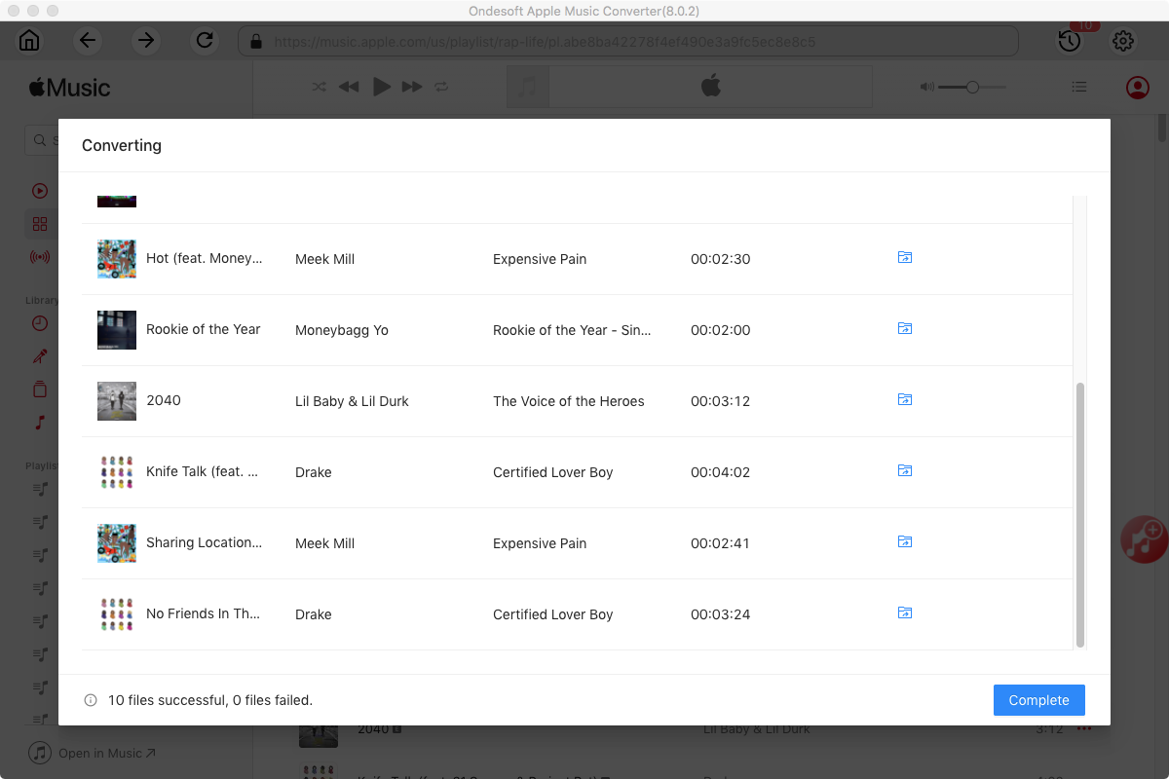Click the play button in player
The image size is (1169, 779).
pyautogui.click(x=382, y=87)
